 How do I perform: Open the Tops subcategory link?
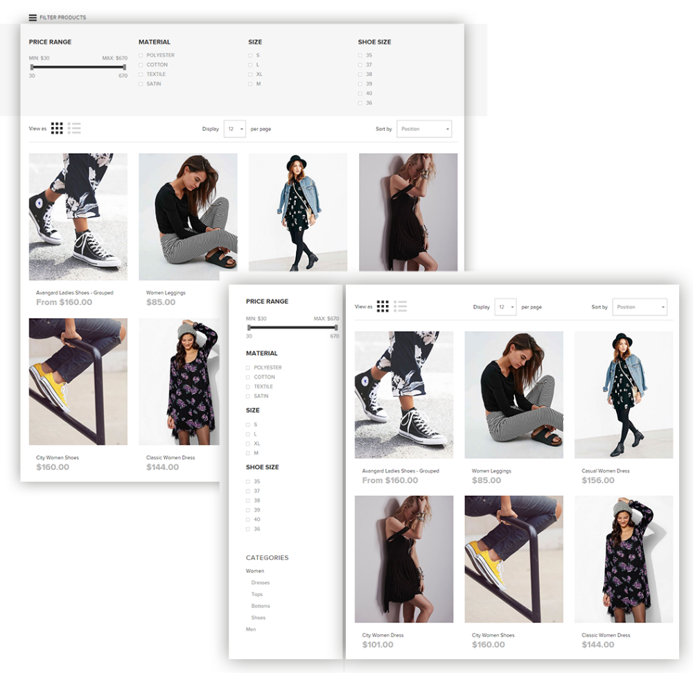click(257, 595)
